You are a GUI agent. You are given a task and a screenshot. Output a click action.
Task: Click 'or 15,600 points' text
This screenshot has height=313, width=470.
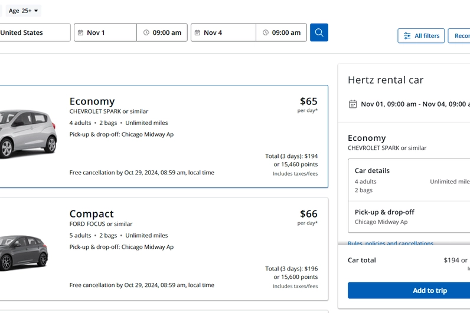pyautogui.click(x=296, y=277)
